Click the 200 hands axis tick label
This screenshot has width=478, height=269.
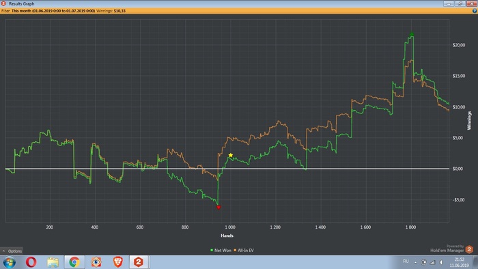click(49, 227)
